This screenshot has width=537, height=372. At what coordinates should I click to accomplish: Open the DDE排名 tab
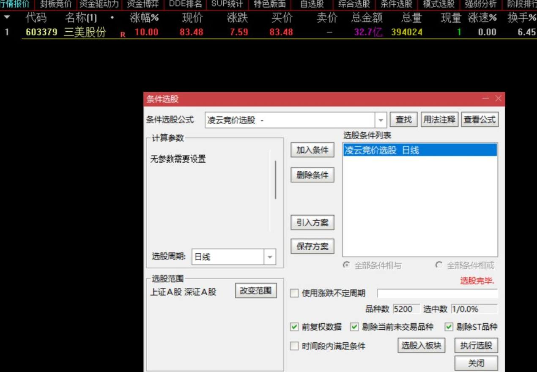point(185,4)
